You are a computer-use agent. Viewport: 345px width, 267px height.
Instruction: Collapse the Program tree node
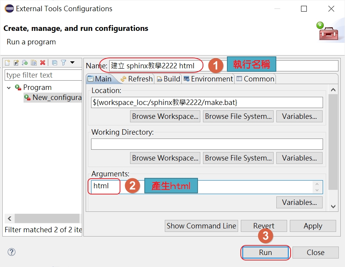(9, 88)
